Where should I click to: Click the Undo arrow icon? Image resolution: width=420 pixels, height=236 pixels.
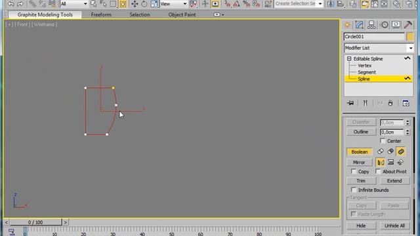[11, 4]
